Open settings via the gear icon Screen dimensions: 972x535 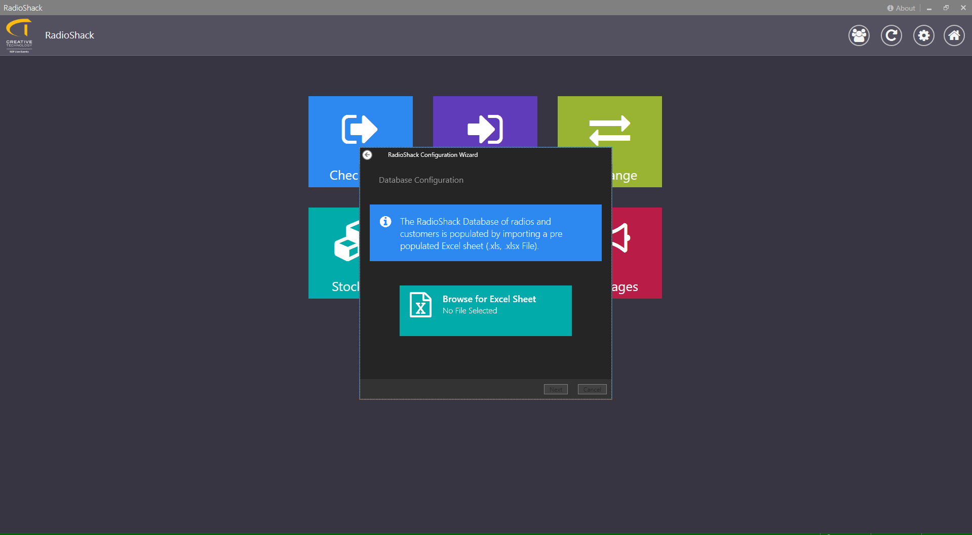pos(923,35)
